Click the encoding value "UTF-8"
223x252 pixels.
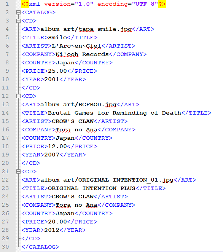[145, 4]
